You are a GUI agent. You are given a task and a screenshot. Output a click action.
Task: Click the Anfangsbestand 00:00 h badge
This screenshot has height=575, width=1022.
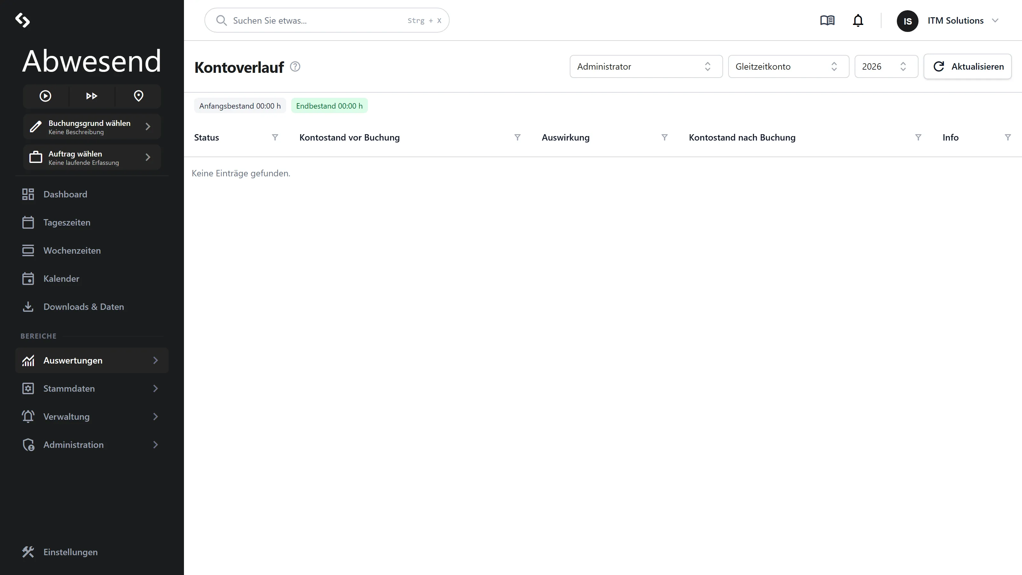click(240, 106)
